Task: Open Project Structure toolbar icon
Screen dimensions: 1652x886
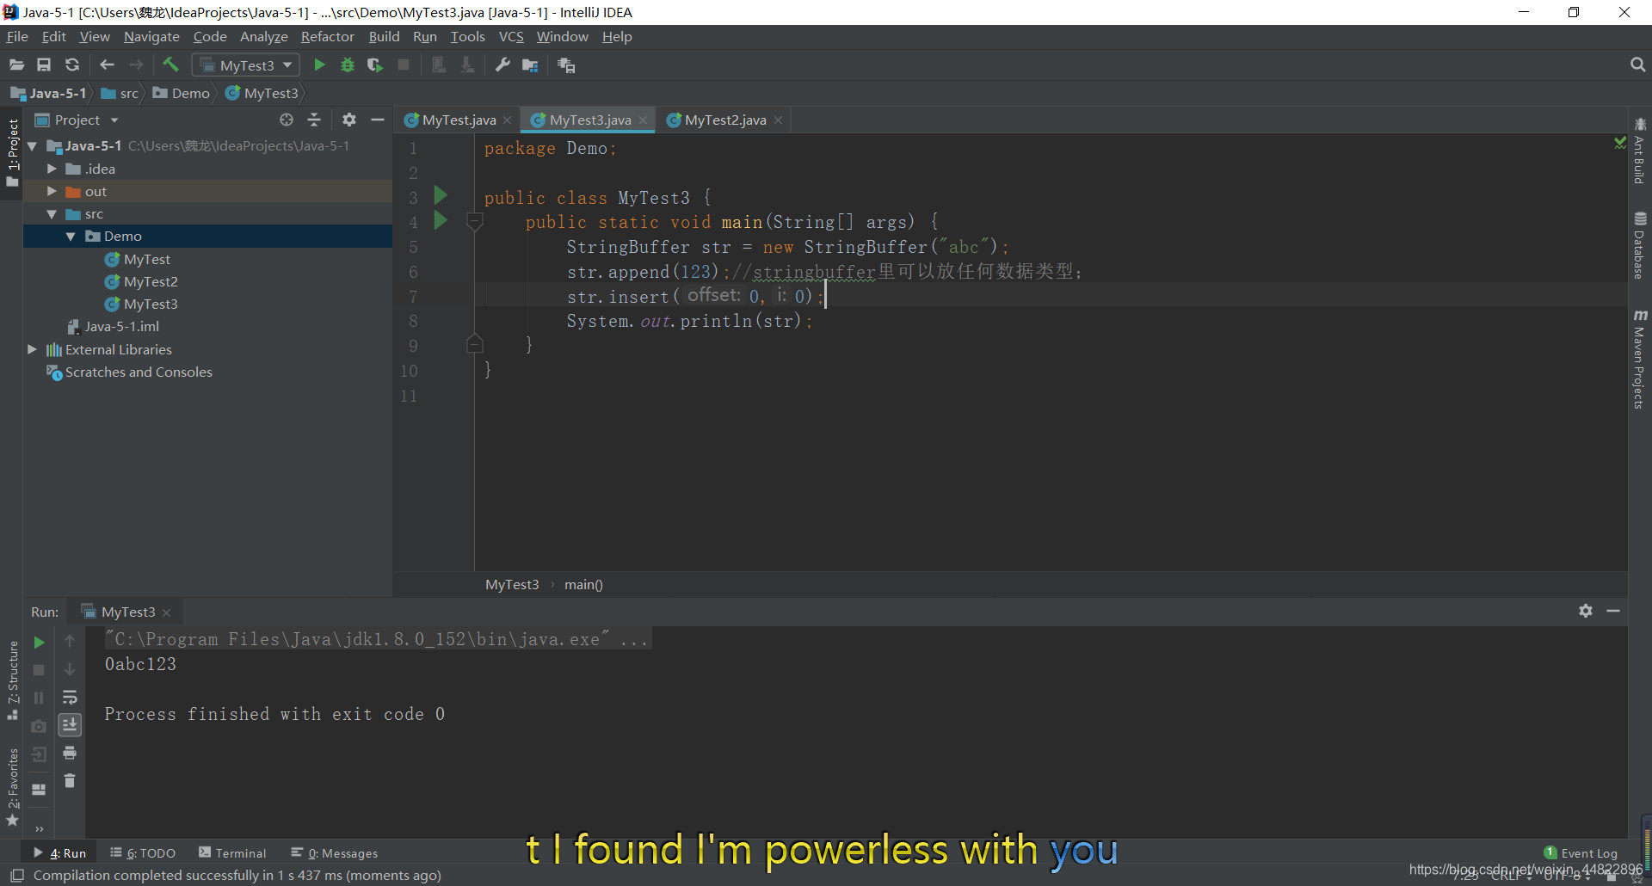Action: point(530,65)
